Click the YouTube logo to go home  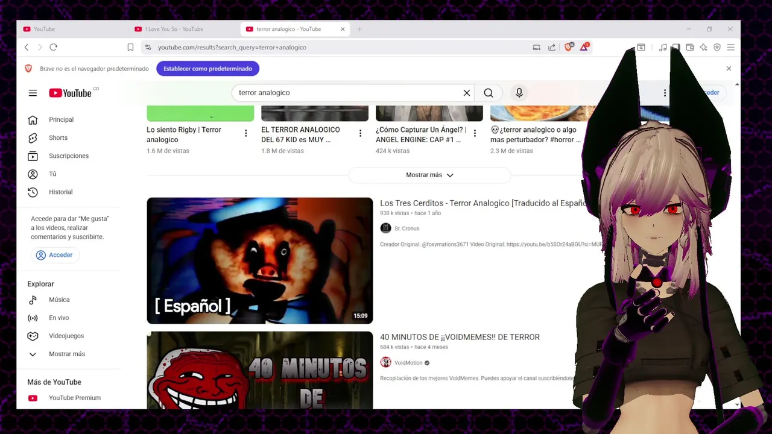click(70, 93)
